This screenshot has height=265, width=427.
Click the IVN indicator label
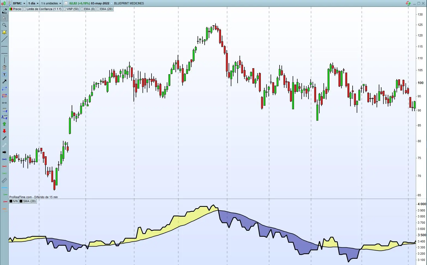click(15, 201)
